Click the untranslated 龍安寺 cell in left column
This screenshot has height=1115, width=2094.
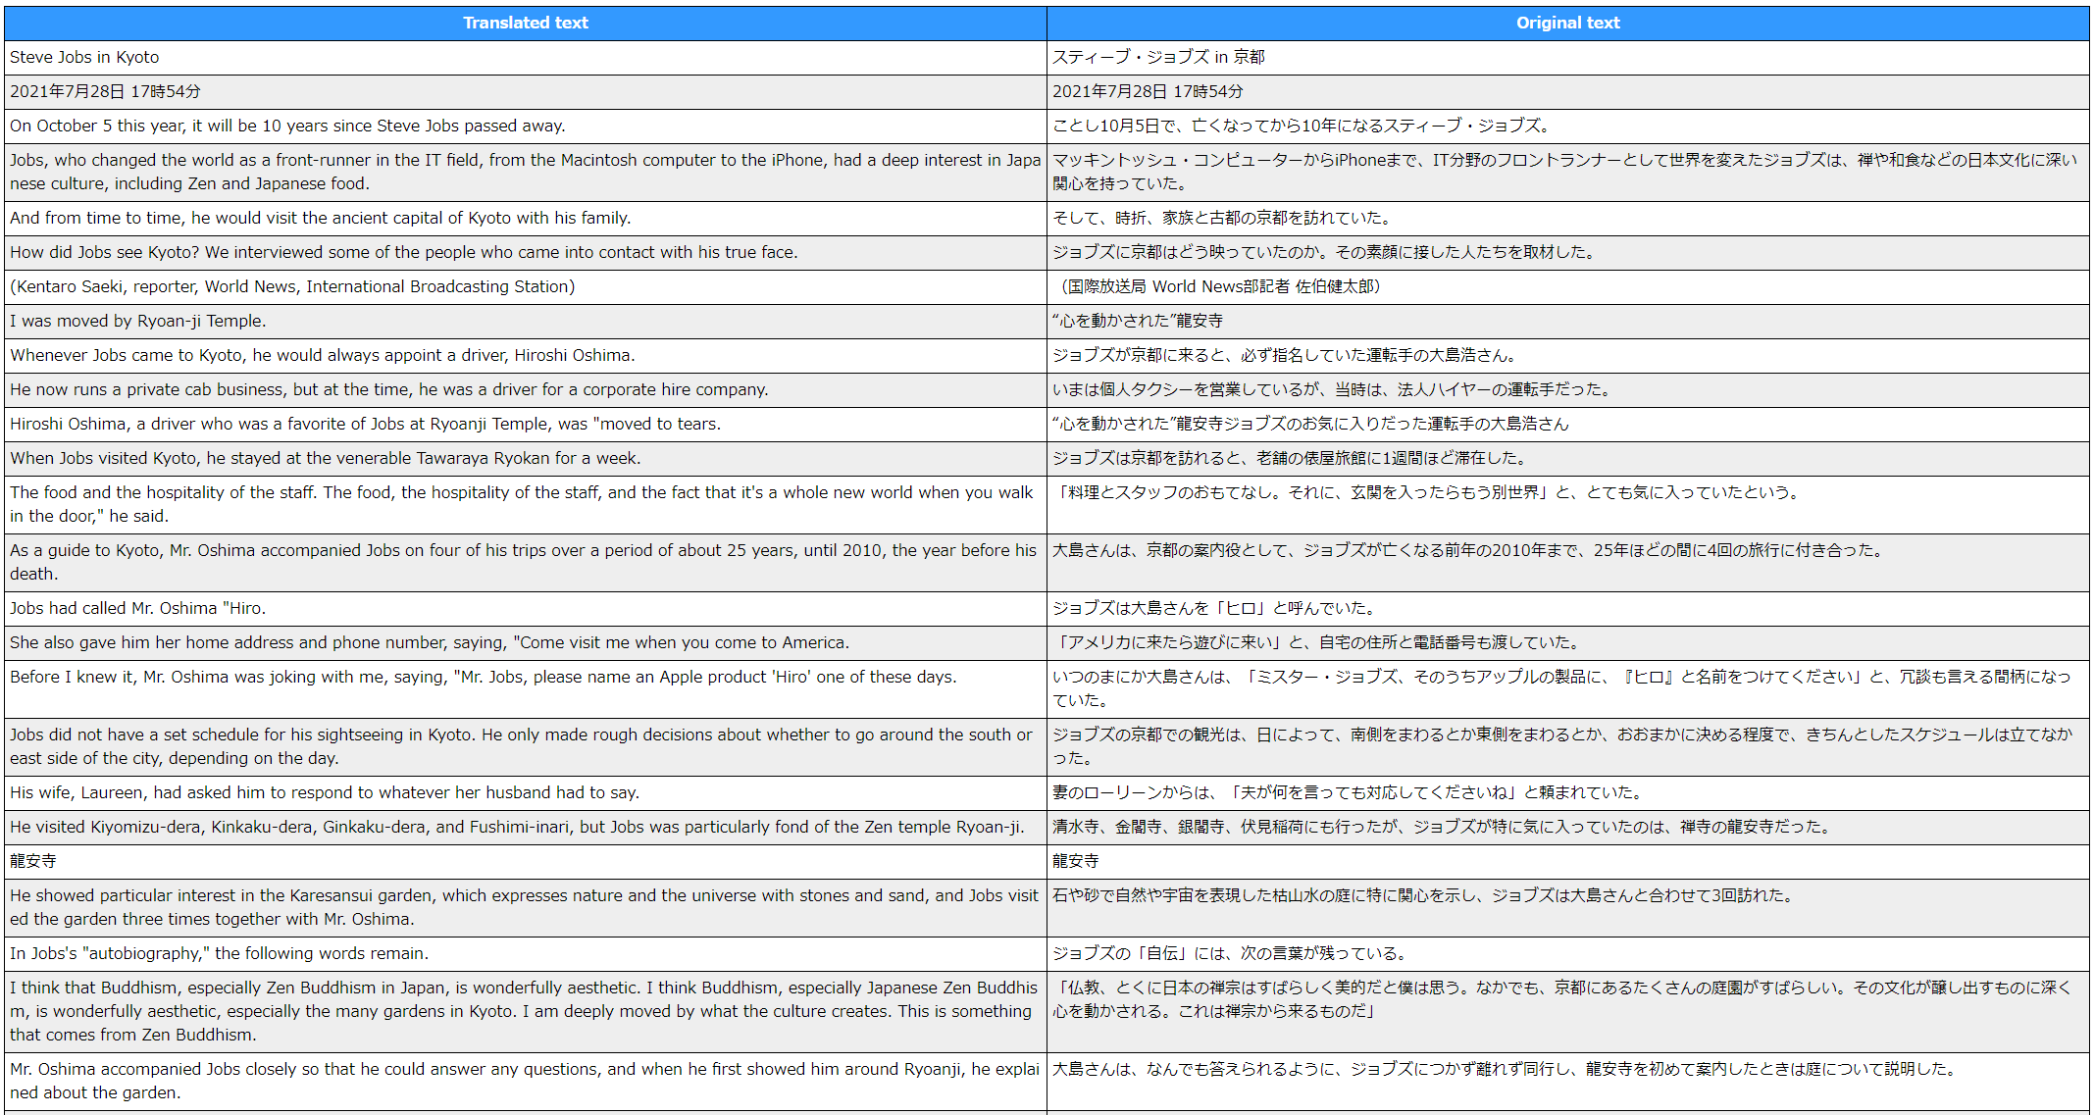(33, 861)
